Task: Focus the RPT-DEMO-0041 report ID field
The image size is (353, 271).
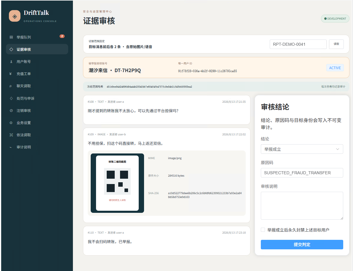Action: click(x=298, y=44)
